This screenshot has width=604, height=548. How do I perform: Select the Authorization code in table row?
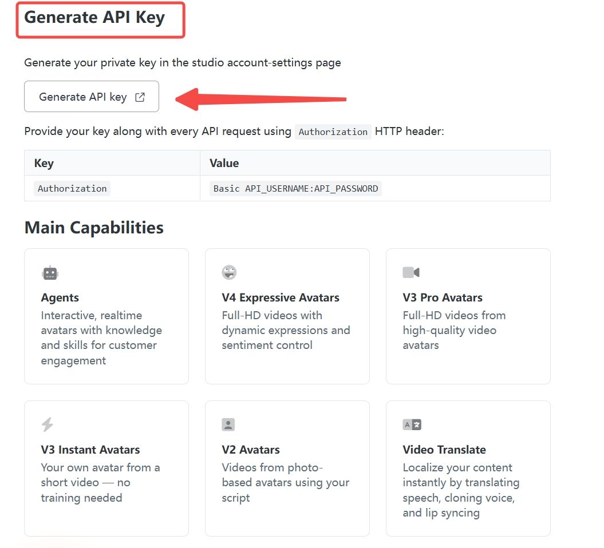[72, 189]
